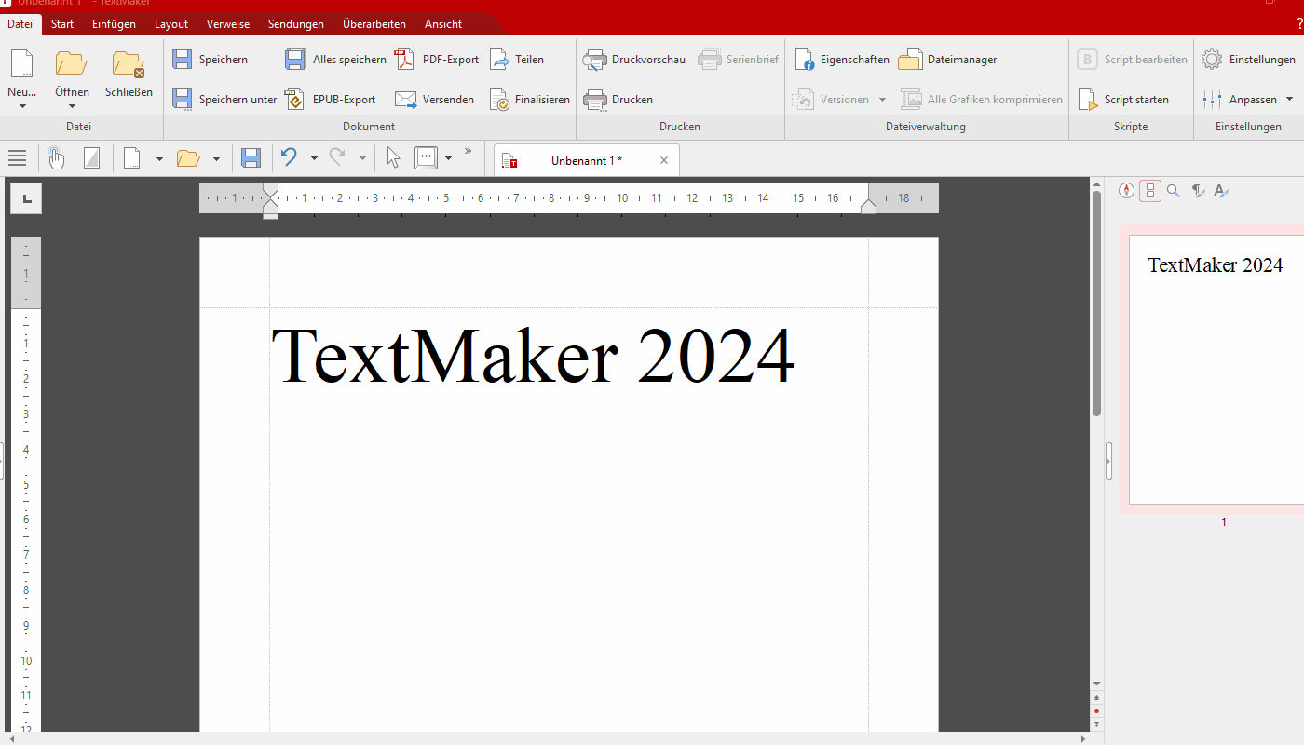
Task: Open the Layout ribbon tab
Action: click(x=171, y=24)
